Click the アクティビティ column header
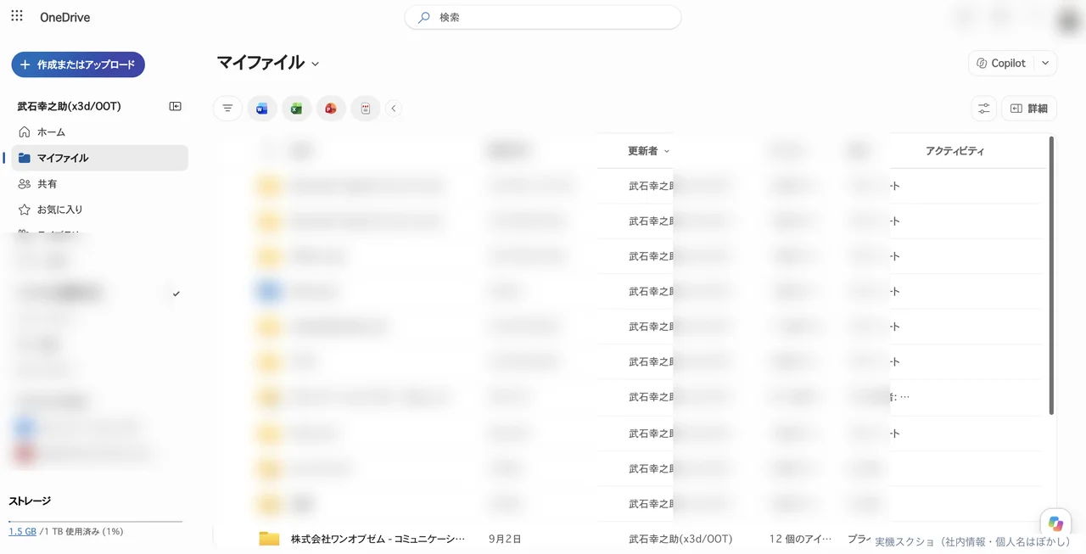1086x554 pixels. pyautogui.click(x=955, y=151)
